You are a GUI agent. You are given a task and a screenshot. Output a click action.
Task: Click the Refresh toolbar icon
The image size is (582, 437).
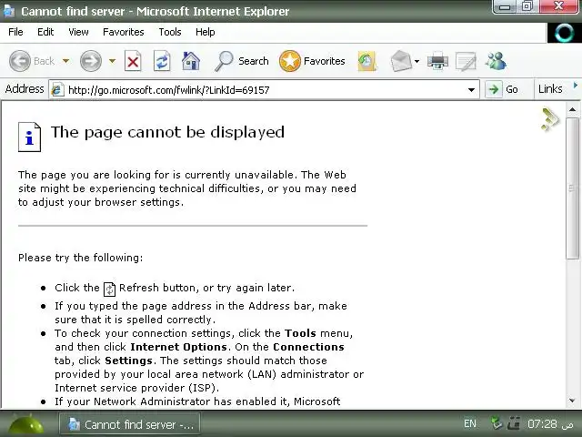click(x=162, y=61)
